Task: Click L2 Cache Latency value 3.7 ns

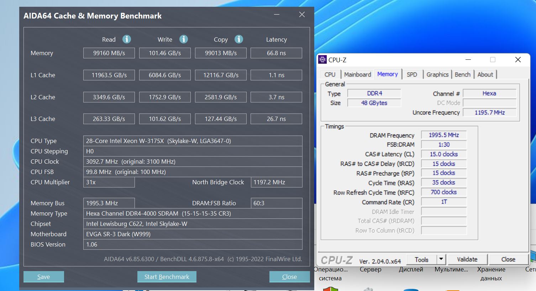Action: click(277, 97)
